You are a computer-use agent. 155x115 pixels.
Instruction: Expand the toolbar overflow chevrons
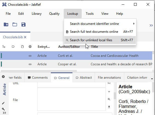[x=151, y=25]
